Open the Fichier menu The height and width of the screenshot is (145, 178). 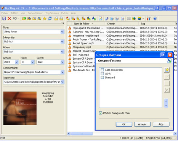(x=5, y=13)
